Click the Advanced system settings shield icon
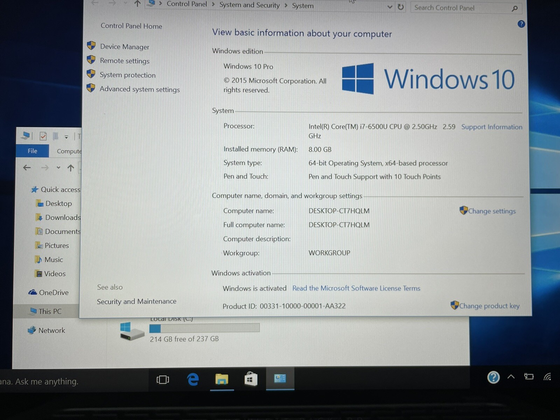 (x=91, y=87)
